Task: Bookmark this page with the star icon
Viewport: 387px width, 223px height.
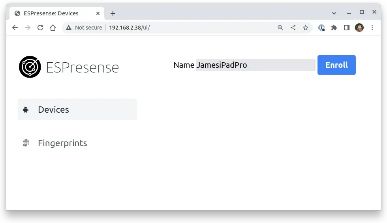Action: [306, 28]
